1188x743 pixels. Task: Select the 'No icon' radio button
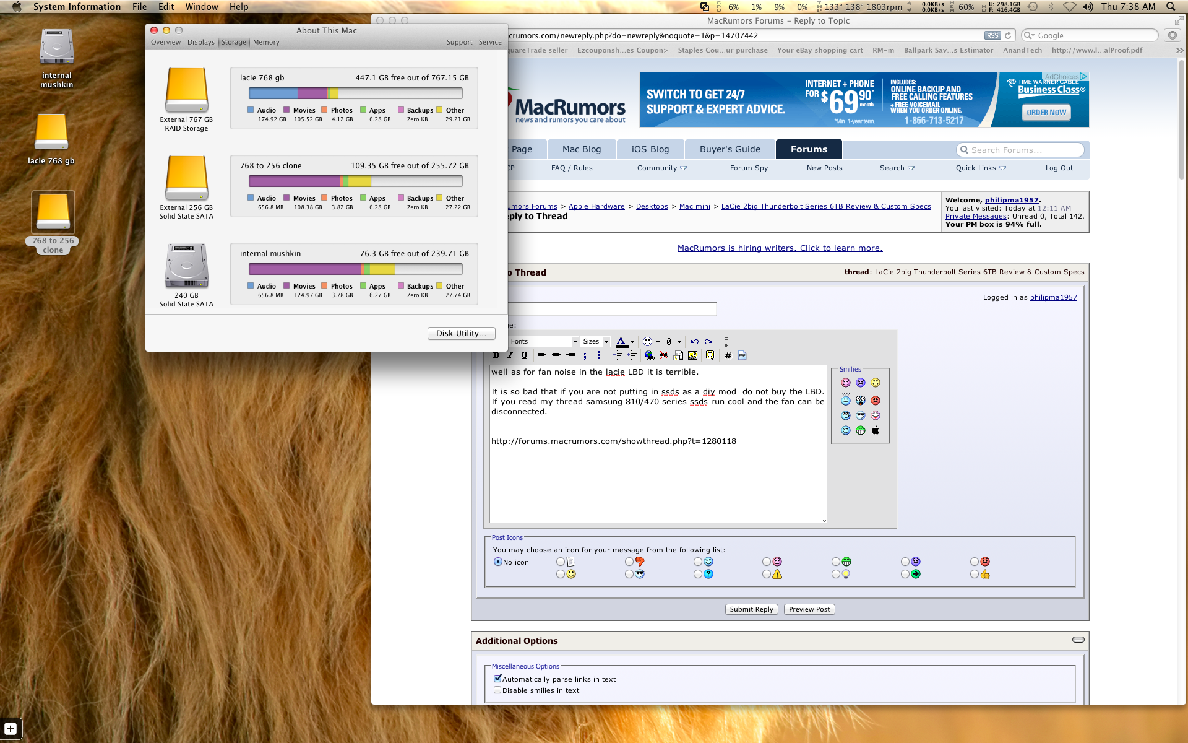tap(497, 562)
